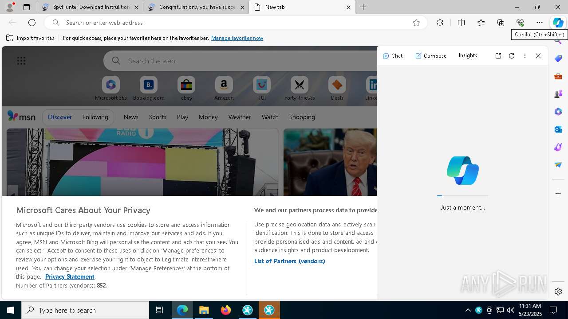Open the browser profile icon
Screen dimensions: 568x319
pos(10,7)
